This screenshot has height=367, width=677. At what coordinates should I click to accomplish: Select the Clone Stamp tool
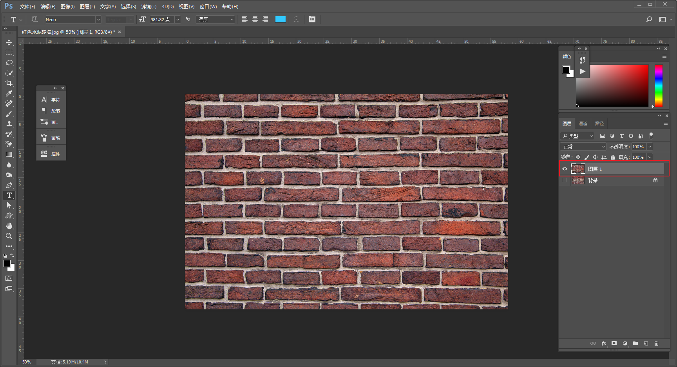9,124
